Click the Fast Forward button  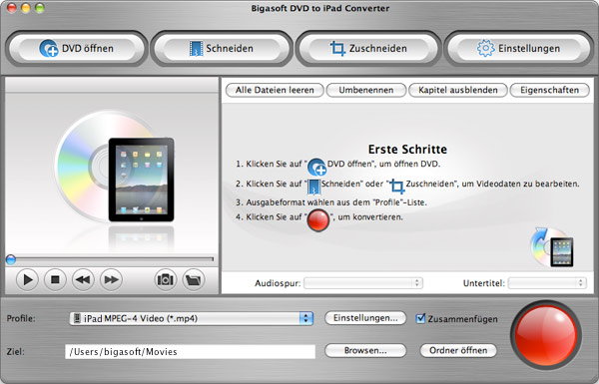point(111,280)
